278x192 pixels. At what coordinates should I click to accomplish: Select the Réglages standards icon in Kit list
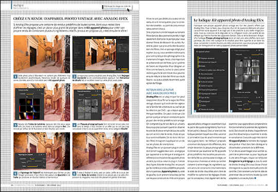coord(199,58)
